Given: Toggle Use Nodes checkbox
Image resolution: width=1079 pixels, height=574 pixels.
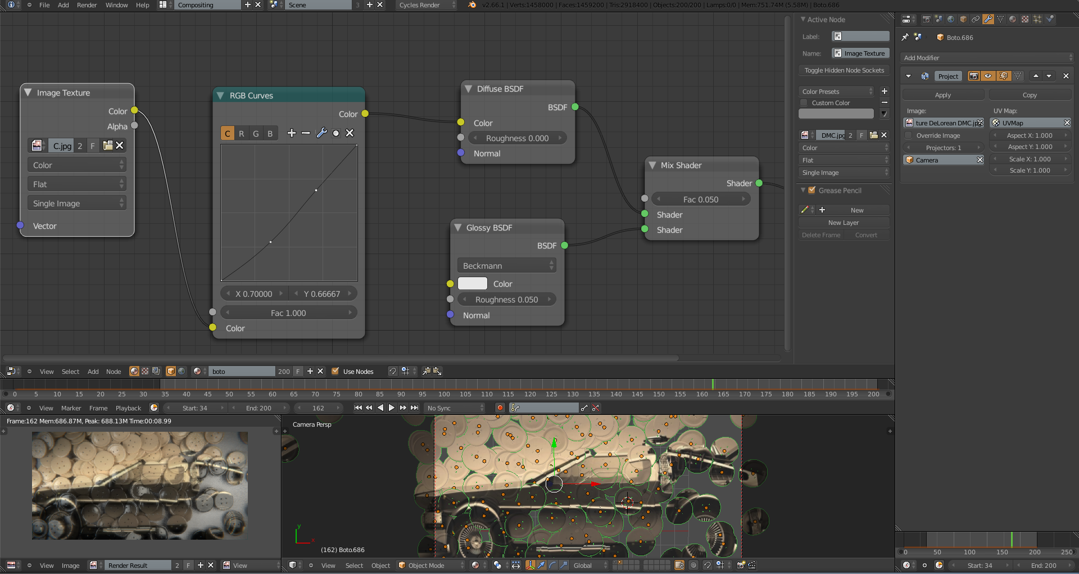Looking at the screenshot, I should pos(336,371).
